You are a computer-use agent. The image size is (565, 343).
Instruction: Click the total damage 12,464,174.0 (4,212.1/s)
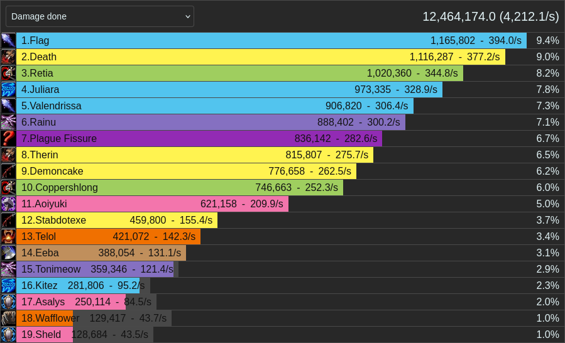pos(490,16)
